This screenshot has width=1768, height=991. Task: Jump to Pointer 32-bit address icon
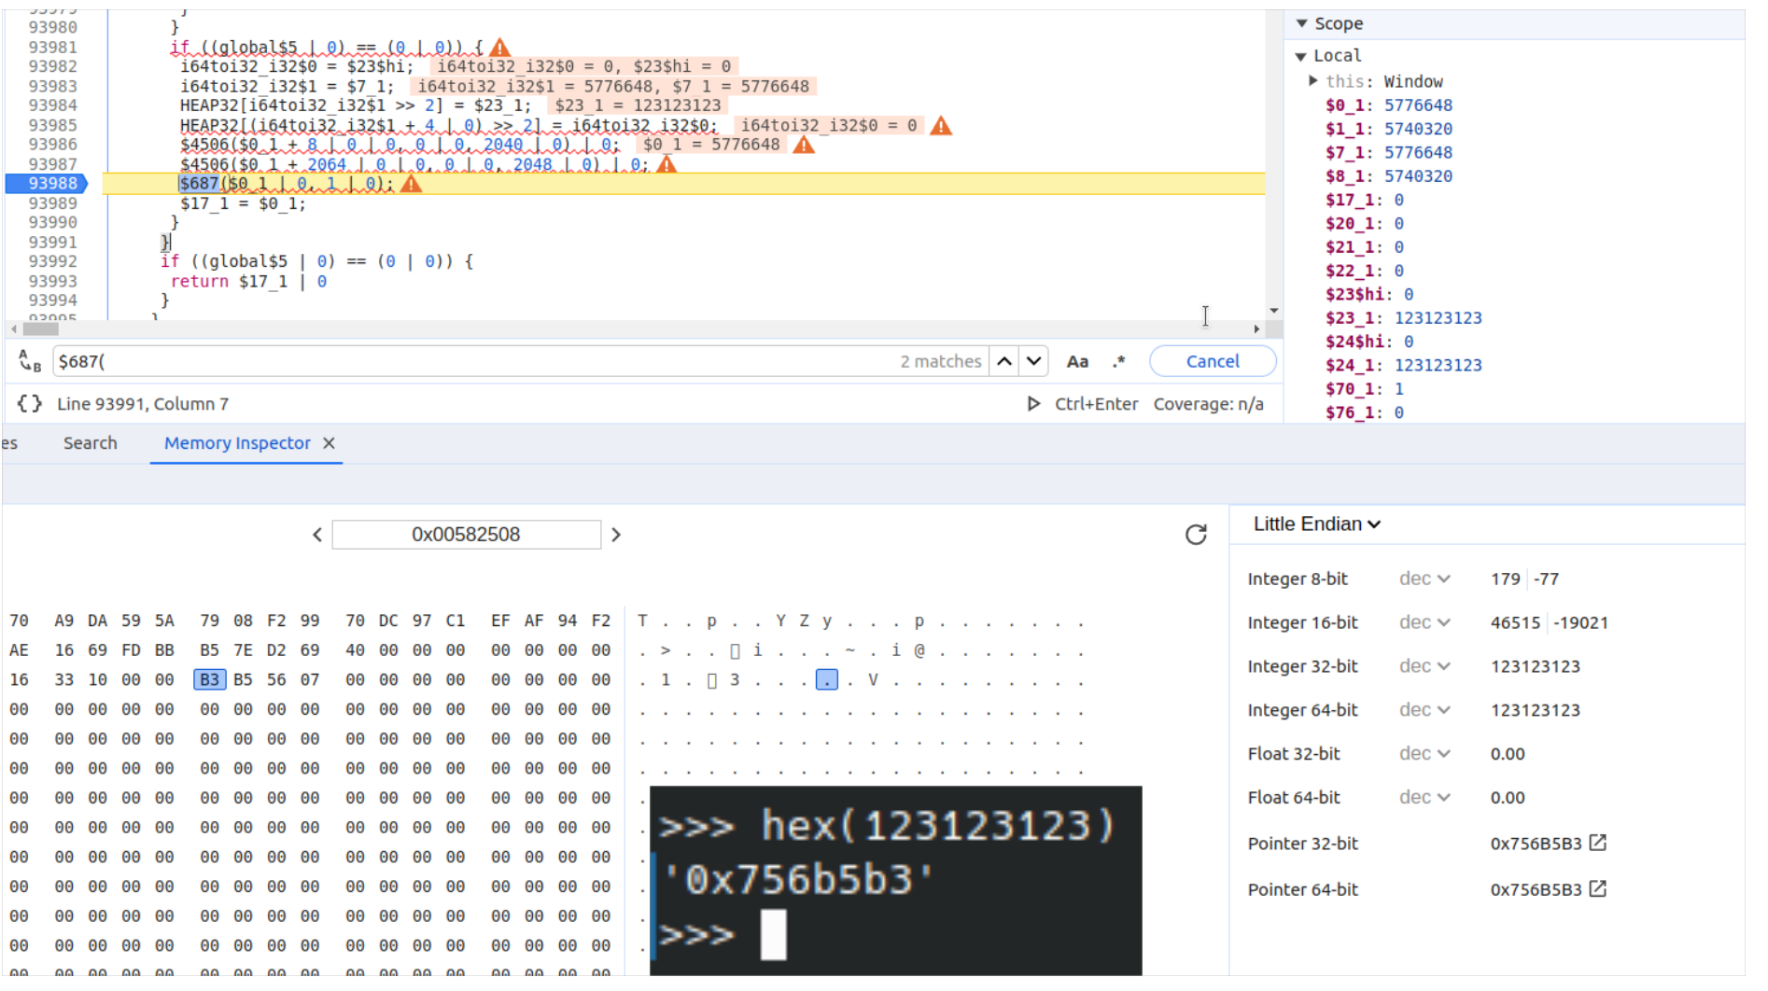[1598, 843]
